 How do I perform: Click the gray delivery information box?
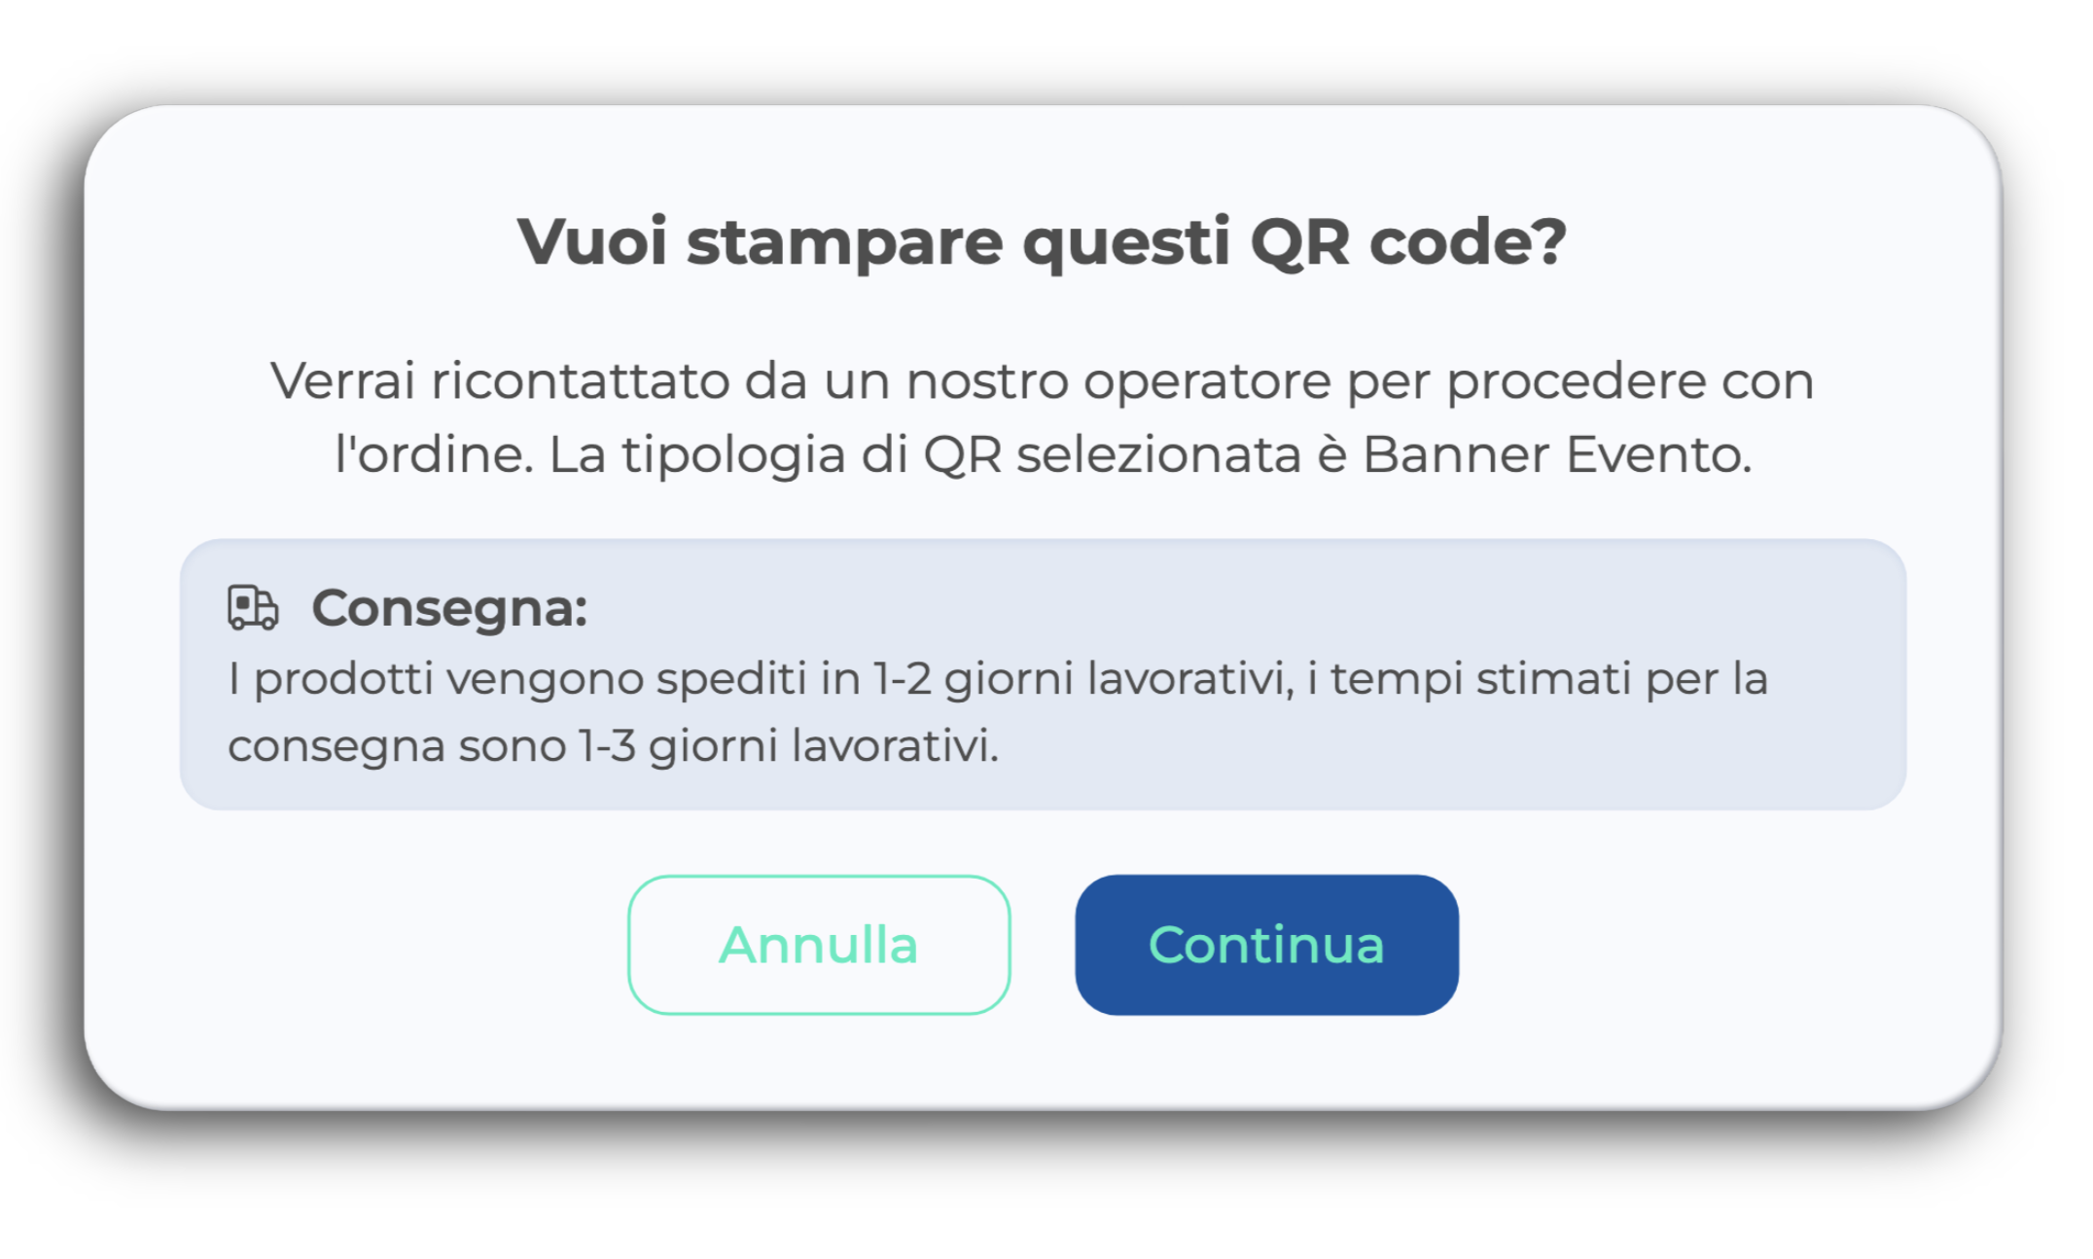[x=1043, y=674]
